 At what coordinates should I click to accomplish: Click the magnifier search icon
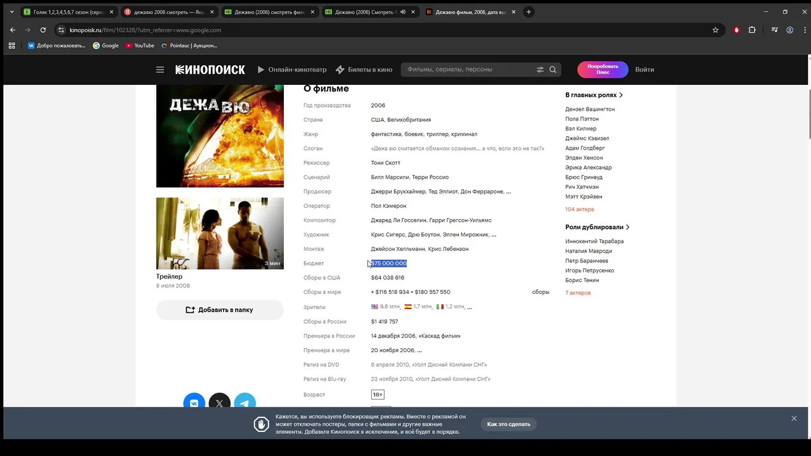tap(552, 70)
